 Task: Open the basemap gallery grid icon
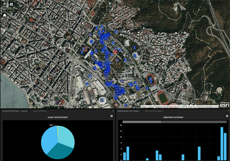tap(11, 4)
